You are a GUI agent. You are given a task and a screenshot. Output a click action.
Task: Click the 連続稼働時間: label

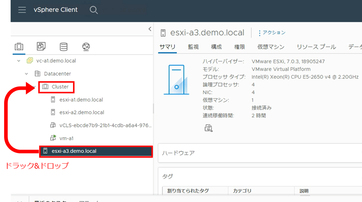point(219,116)
